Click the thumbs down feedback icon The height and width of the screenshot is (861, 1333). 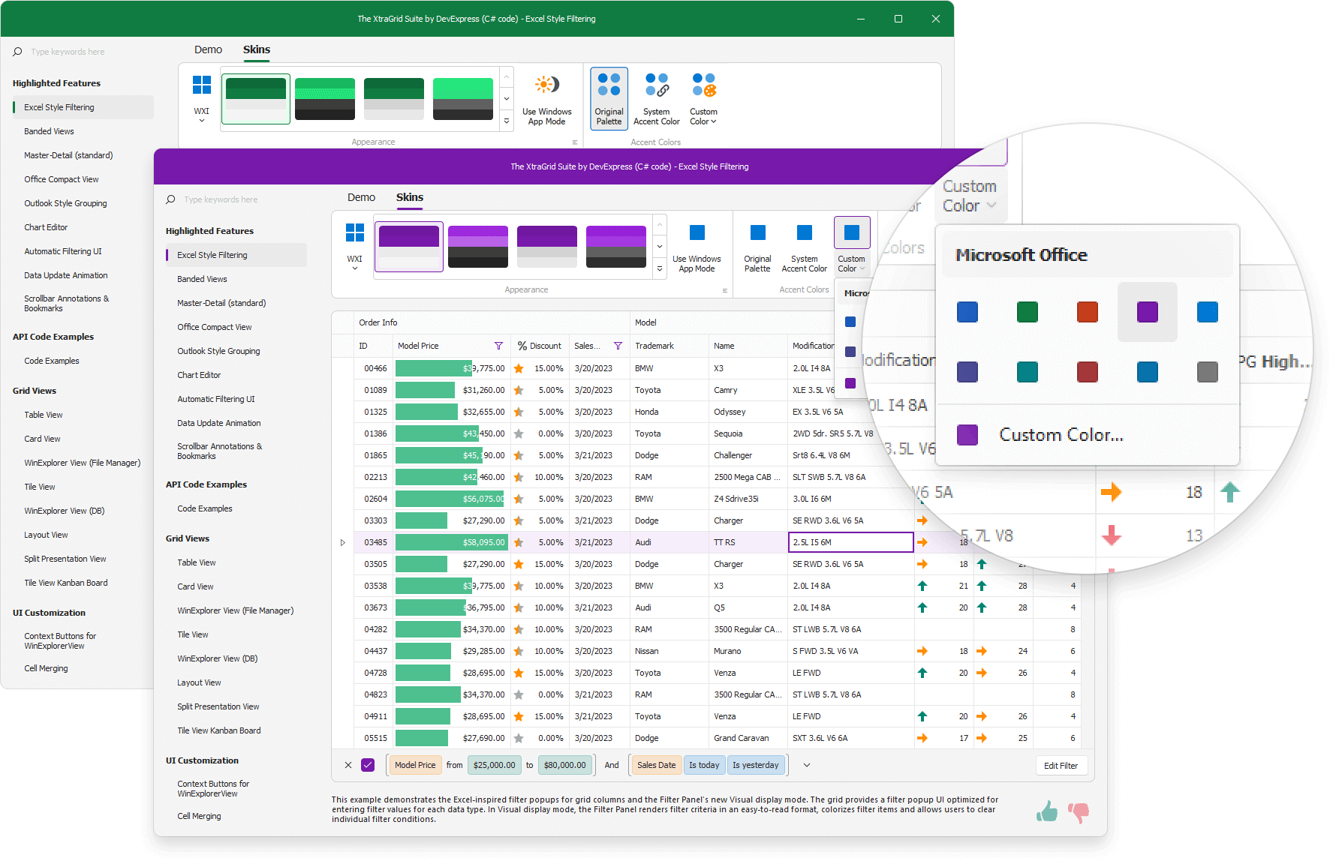click(x=1079, y=811)
